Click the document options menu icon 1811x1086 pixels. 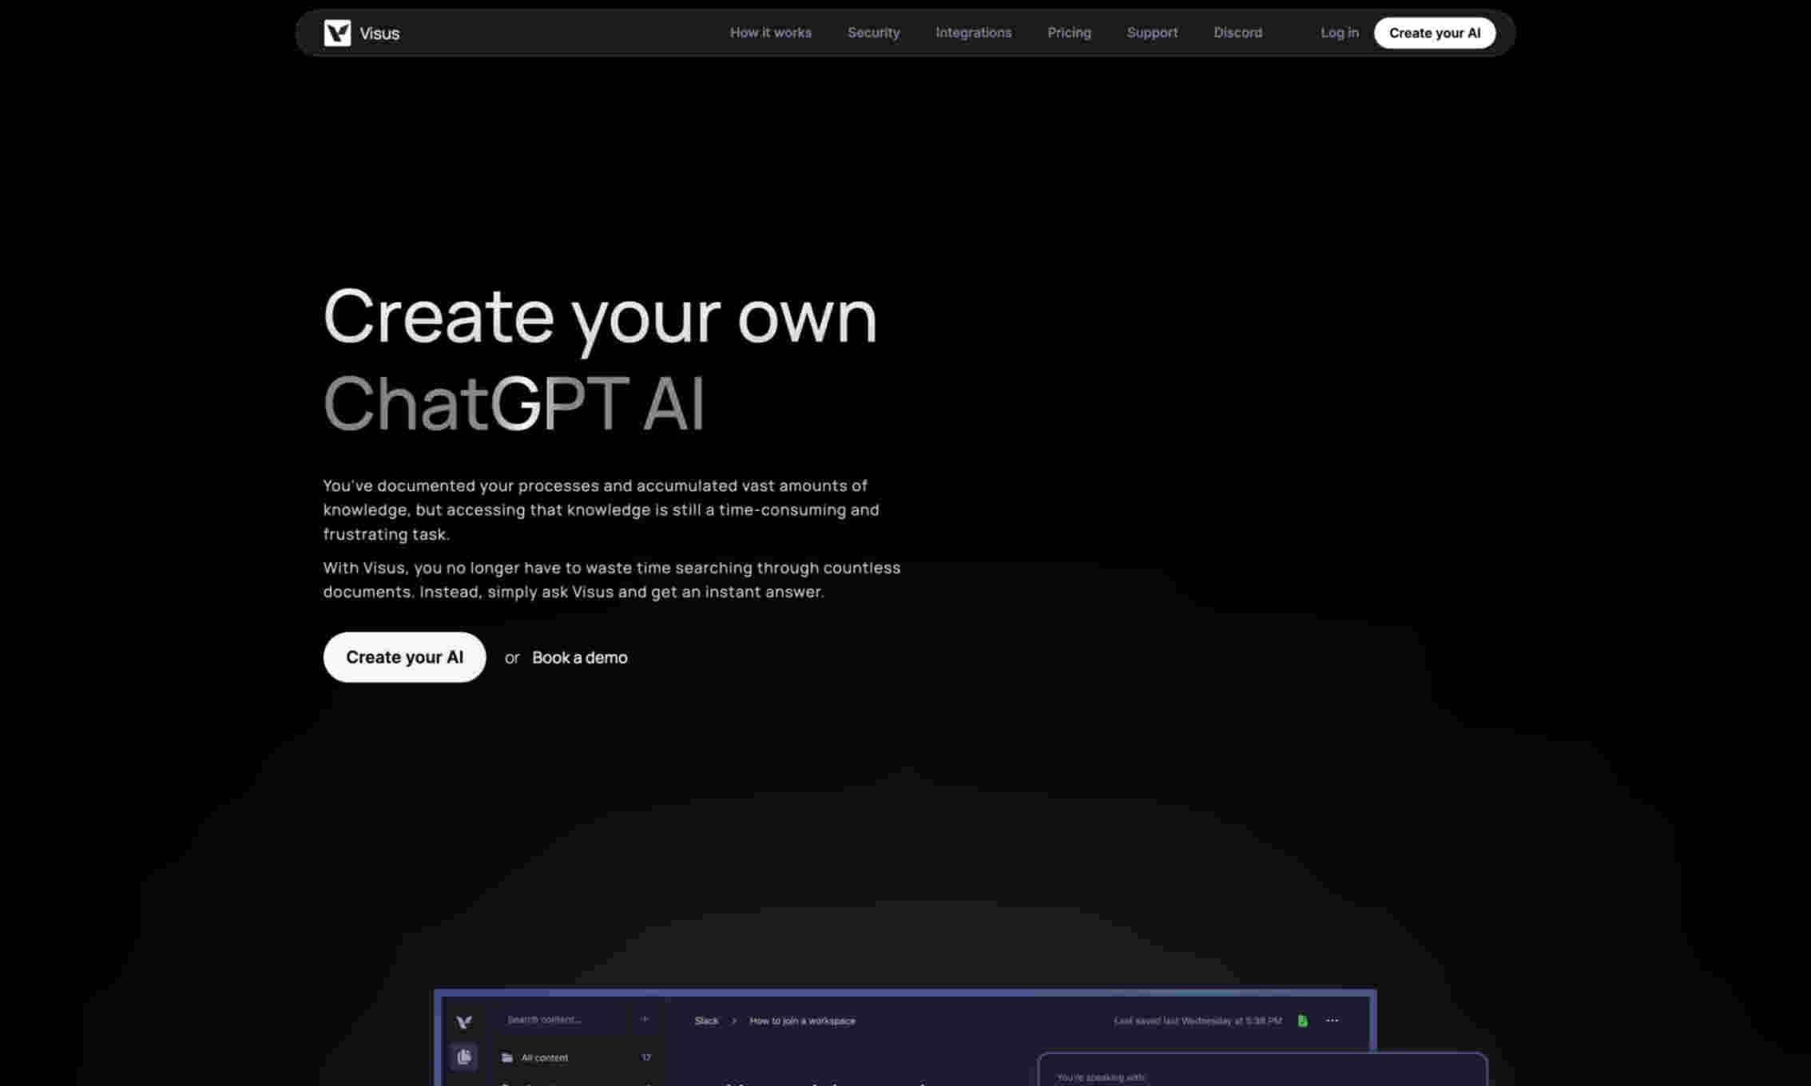pyautogui.click(x=1332, y=1019)
